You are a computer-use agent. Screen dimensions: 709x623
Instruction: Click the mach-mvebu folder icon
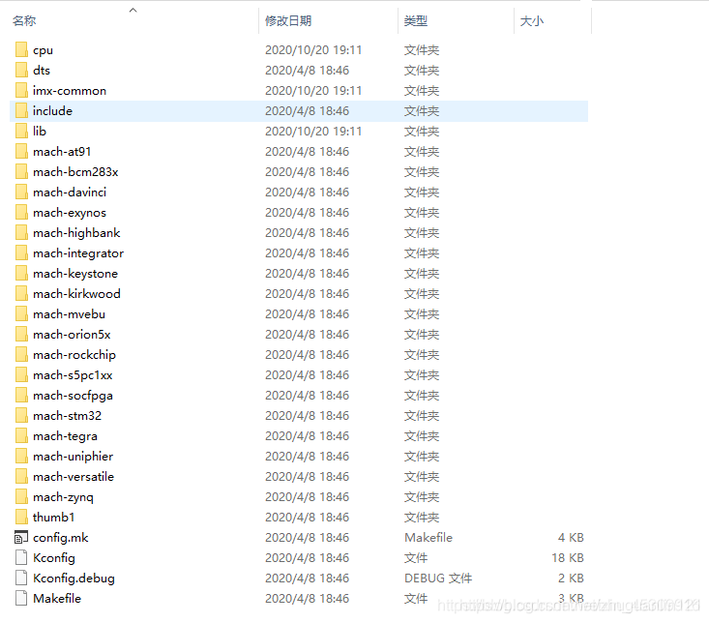pyautogui.click(x=21, y=314)
